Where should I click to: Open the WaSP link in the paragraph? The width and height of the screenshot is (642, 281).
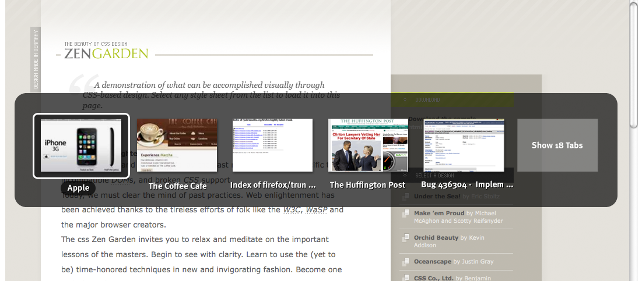click(316, 210)
